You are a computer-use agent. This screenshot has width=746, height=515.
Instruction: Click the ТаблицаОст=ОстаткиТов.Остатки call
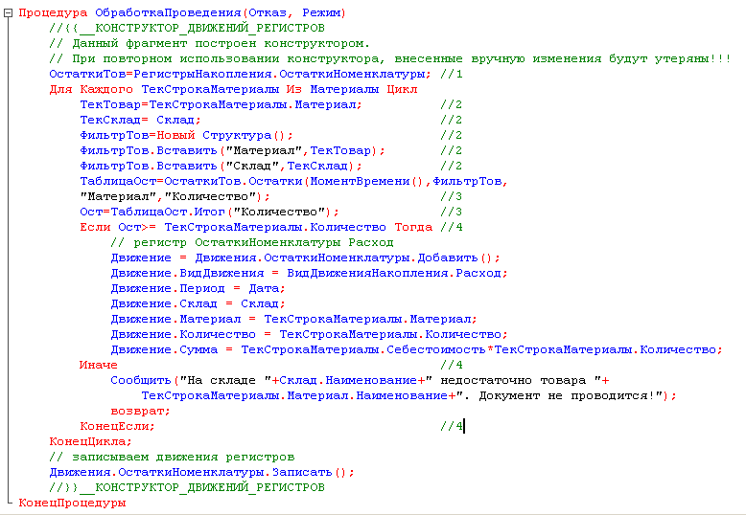coord(294,181)
